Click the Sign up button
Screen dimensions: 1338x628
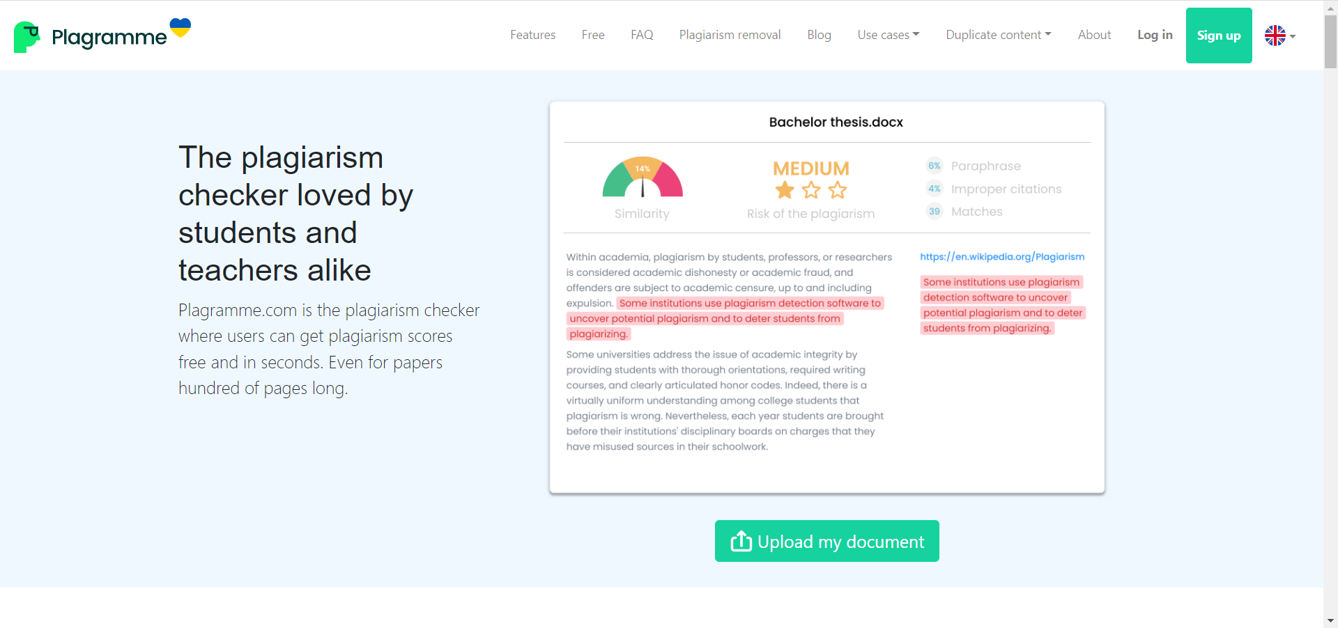coord(1219,36)
